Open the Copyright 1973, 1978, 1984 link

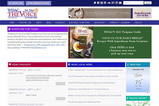click(53, 45)
